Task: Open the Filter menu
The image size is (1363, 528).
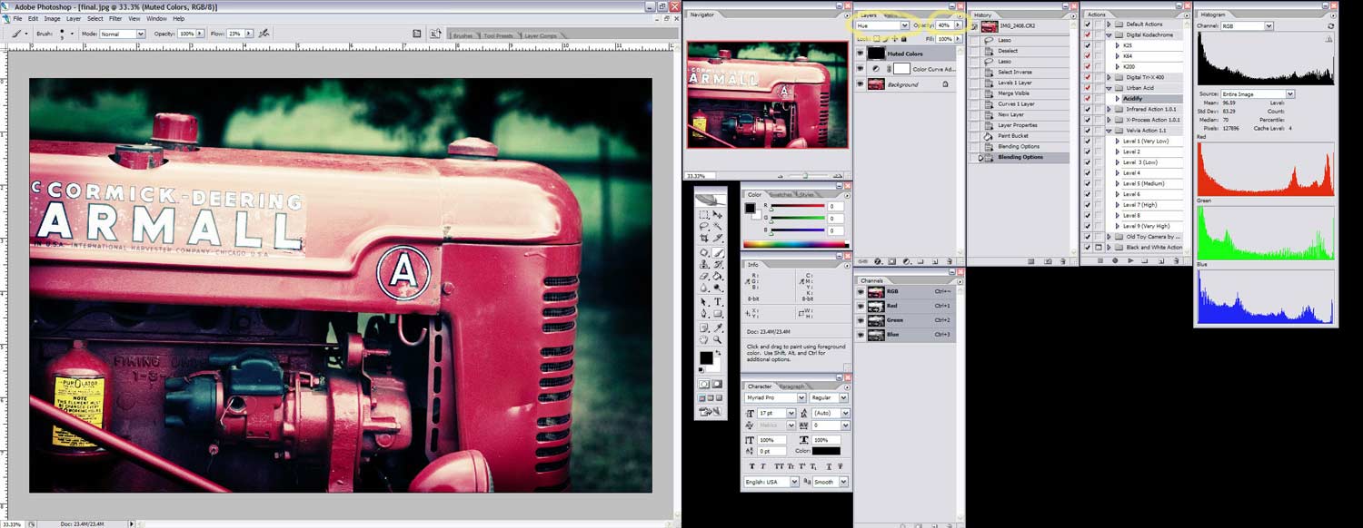Action: (x=115, y=18)
